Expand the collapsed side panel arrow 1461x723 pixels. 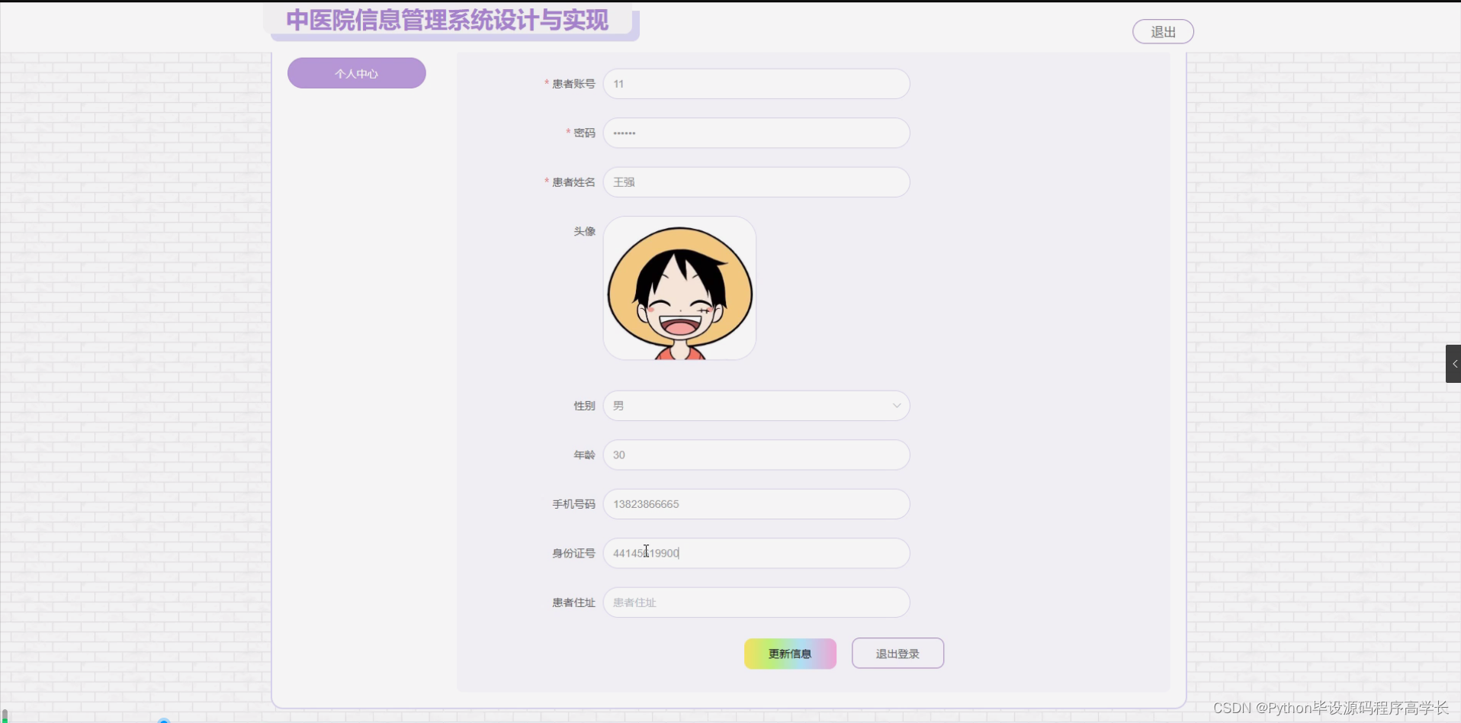pyautogui.click(x=1453, y=364)
